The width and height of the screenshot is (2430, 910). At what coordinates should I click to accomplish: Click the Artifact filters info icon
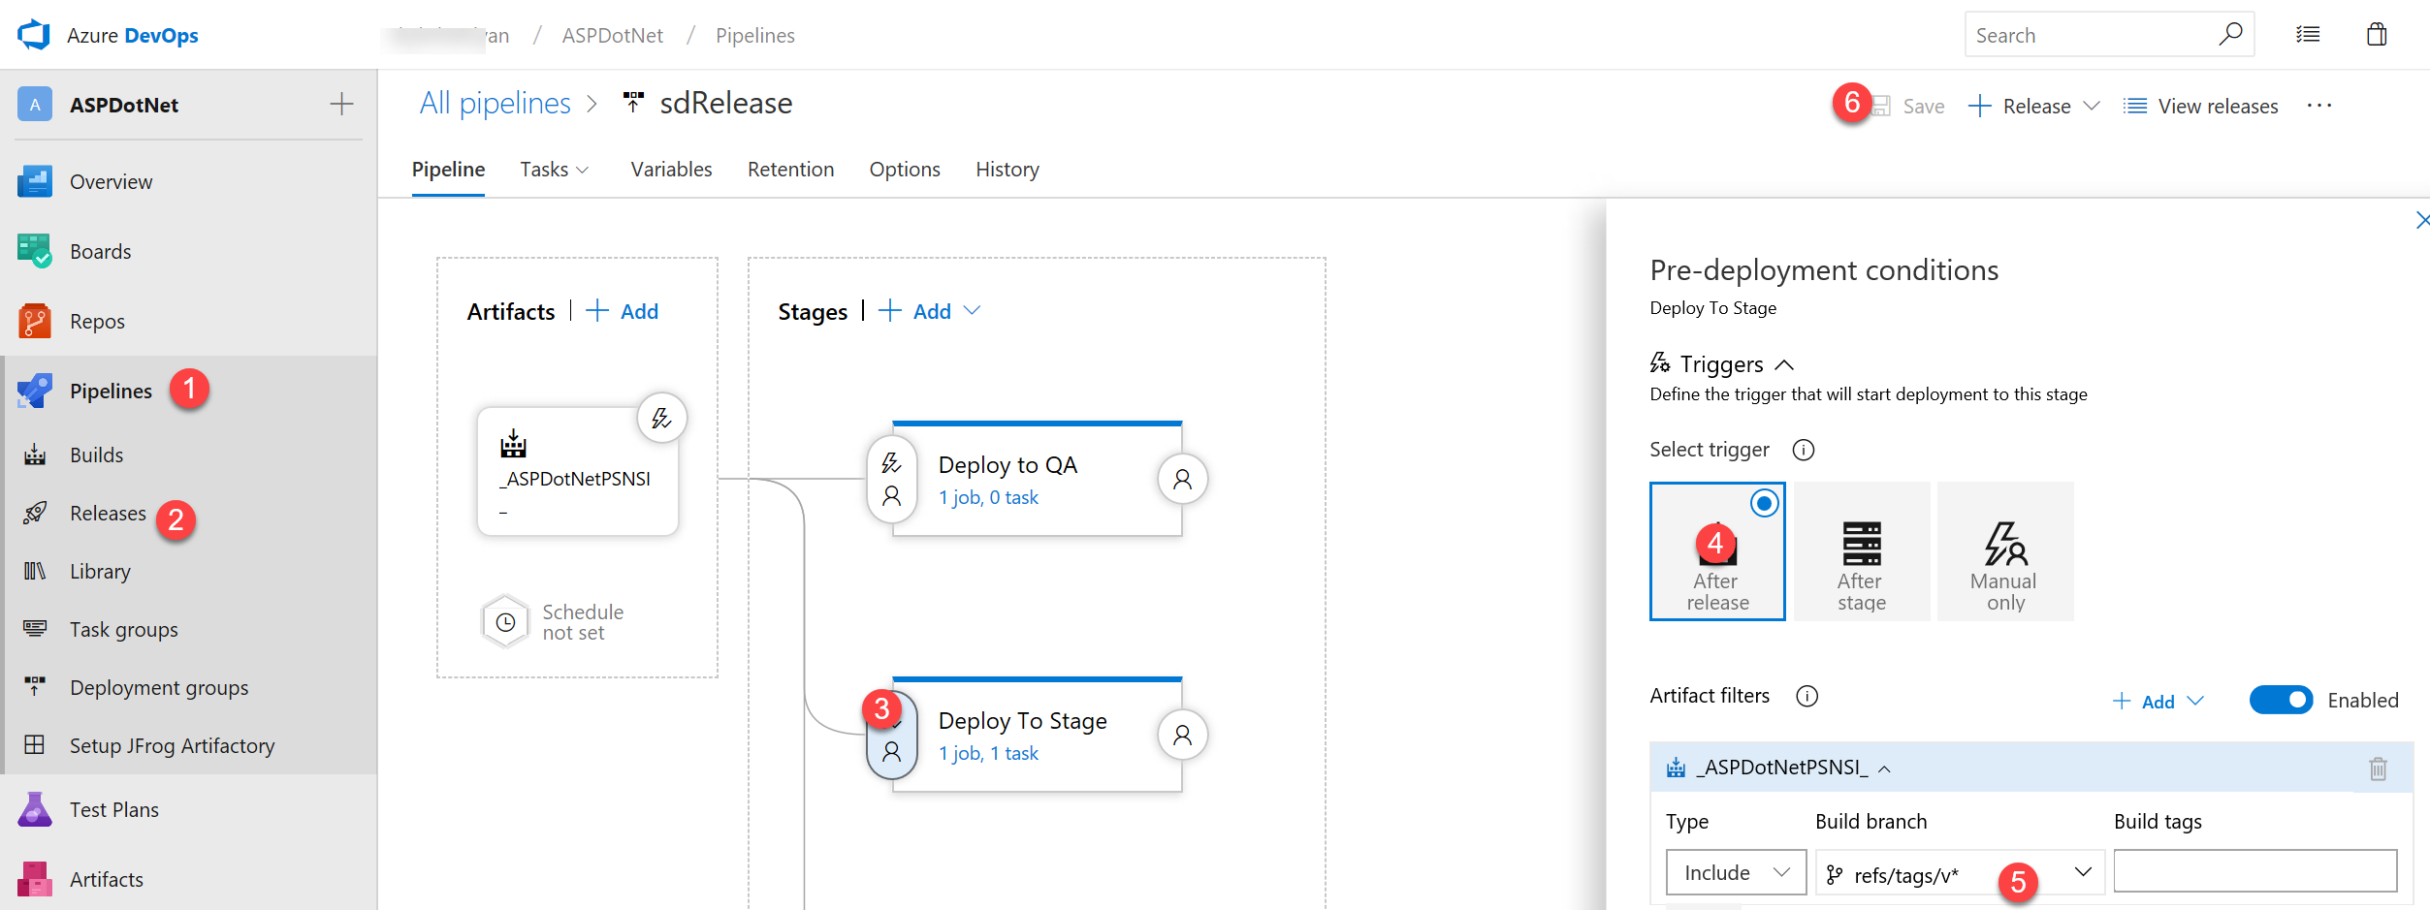(1807, 696)
